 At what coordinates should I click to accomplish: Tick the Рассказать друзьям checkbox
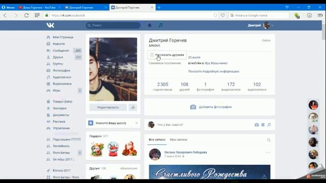tap(152, 55)
